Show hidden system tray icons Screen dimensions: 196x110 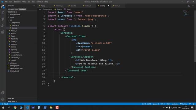[164, 108]
